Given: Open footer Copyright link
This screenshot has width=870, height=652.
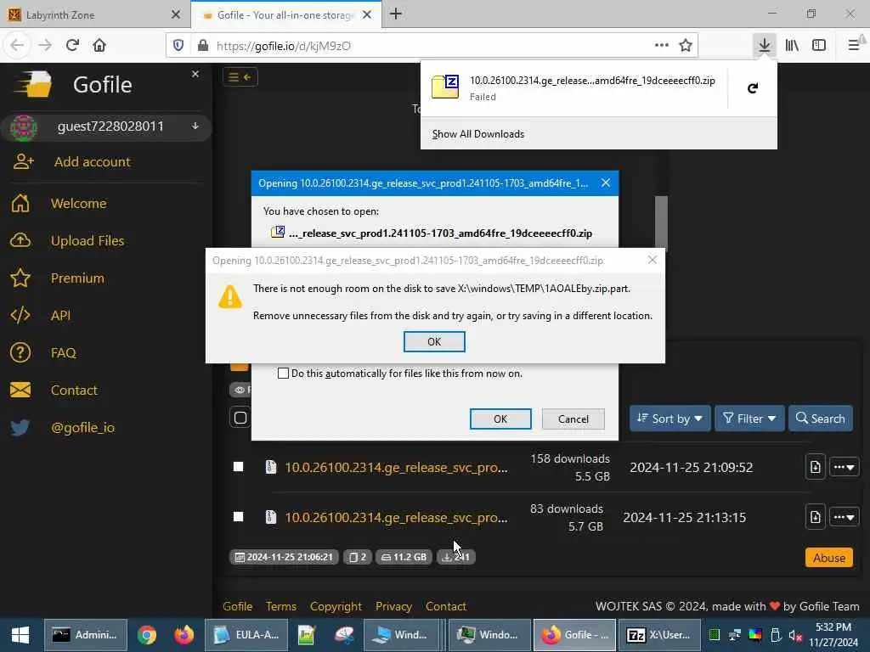Looking at the screenshot, I should [336, 606].
